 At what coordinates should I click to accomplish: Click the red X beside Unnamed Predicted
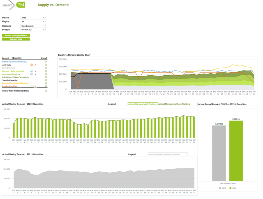35,74
